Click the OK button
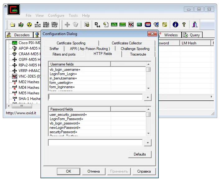Viewport: 220px width, 181px height. pyautogui.click(x=68, y=171)
